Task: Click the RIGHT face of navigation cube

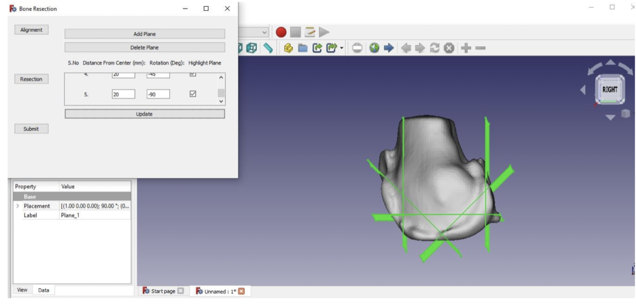Action: (610, 90)
